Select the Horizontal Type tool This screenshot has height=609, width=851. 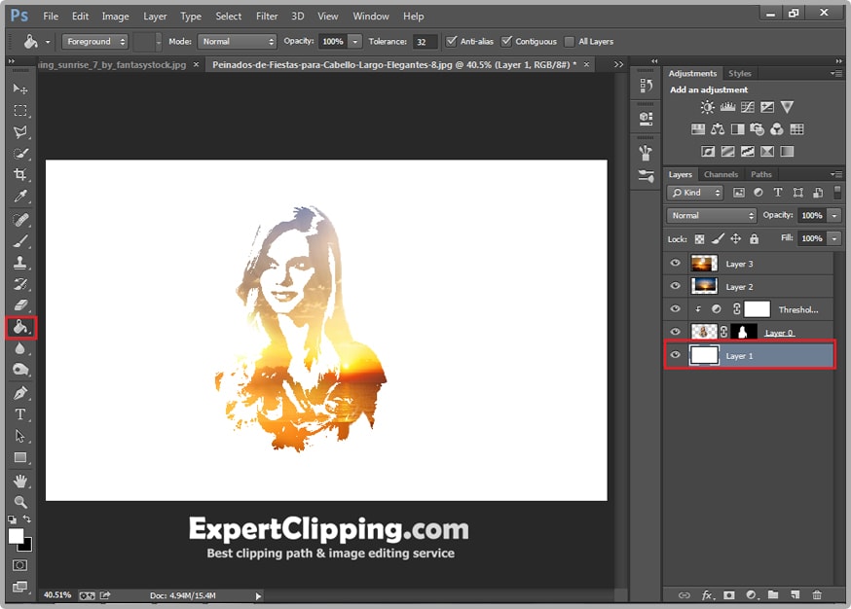20,415
